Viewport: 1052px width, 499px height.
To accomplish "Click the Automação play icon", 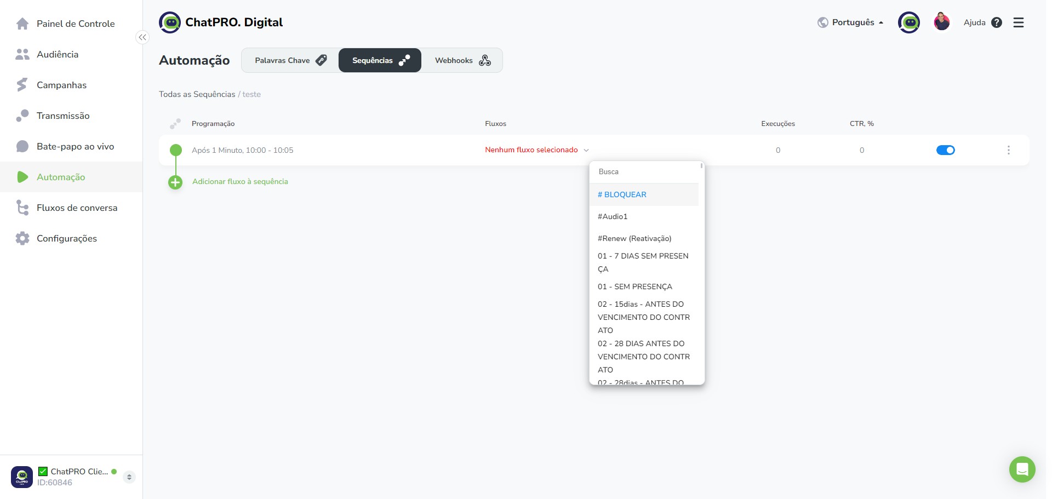I will [22, 177].
